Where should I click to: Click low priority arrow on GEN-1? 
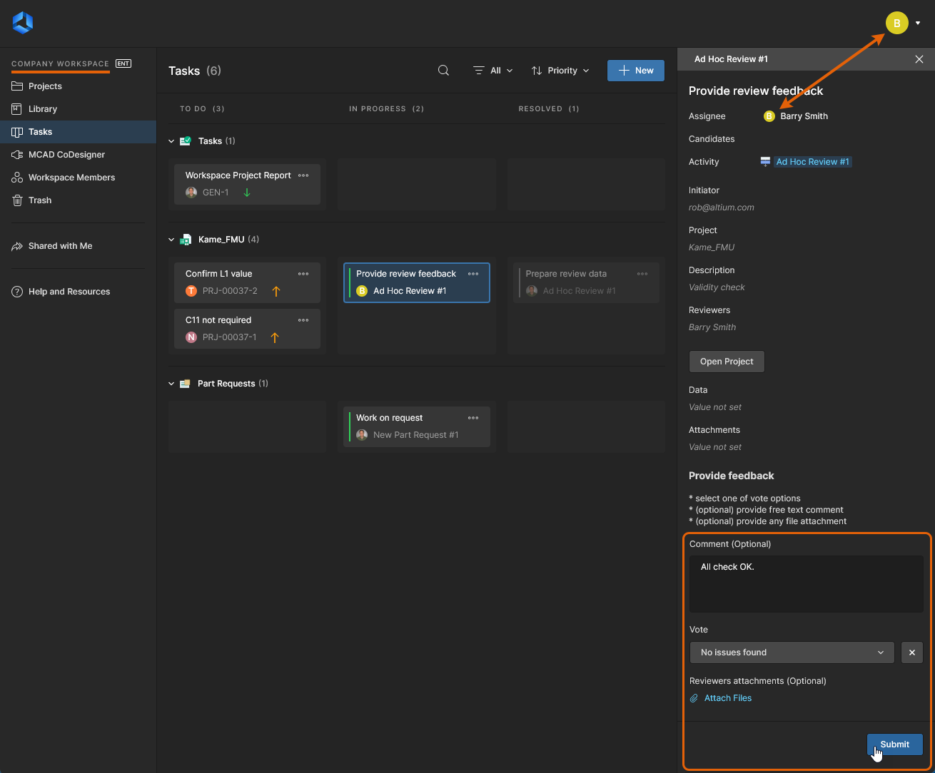(247, 193)
